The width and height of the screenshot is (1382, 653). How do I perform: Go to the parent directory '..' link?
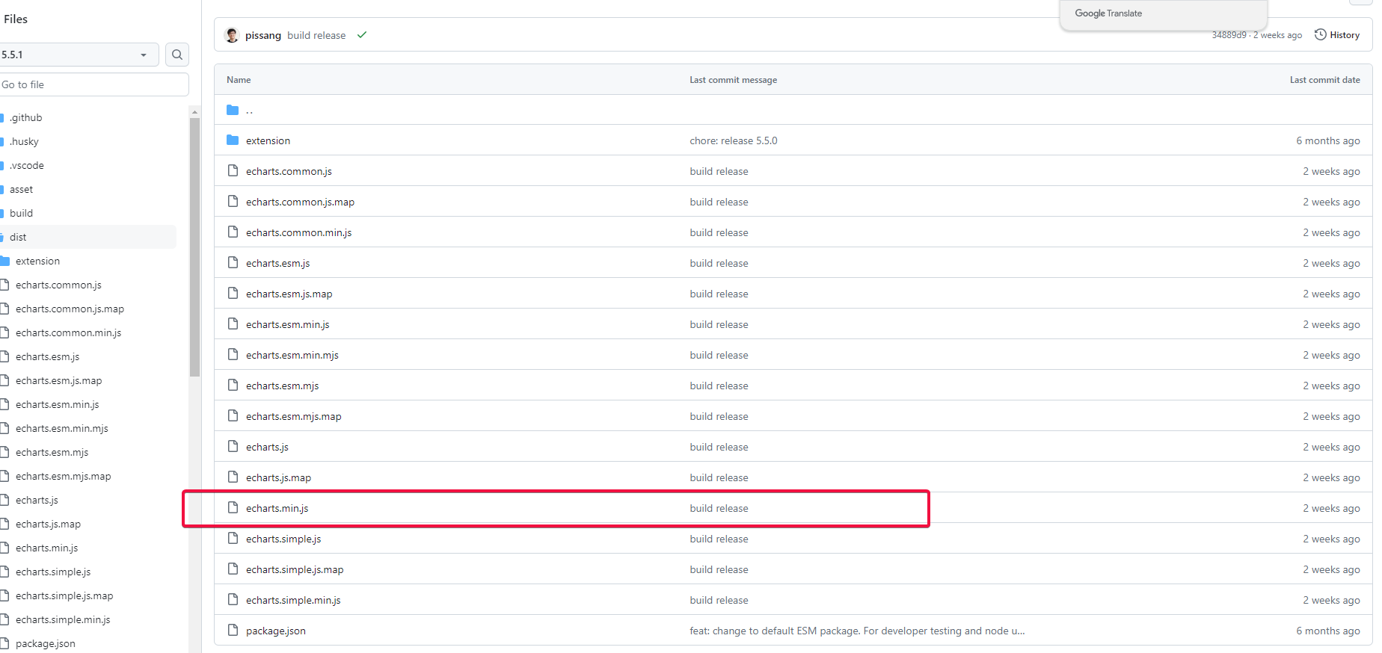point(250,110)
